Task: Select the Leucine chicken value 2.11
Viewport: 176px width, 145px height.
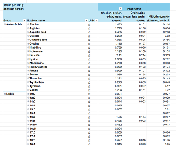Action: (x=110, y=55)
